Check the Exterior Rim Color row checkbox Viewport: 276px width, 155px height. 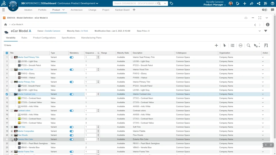7,139
